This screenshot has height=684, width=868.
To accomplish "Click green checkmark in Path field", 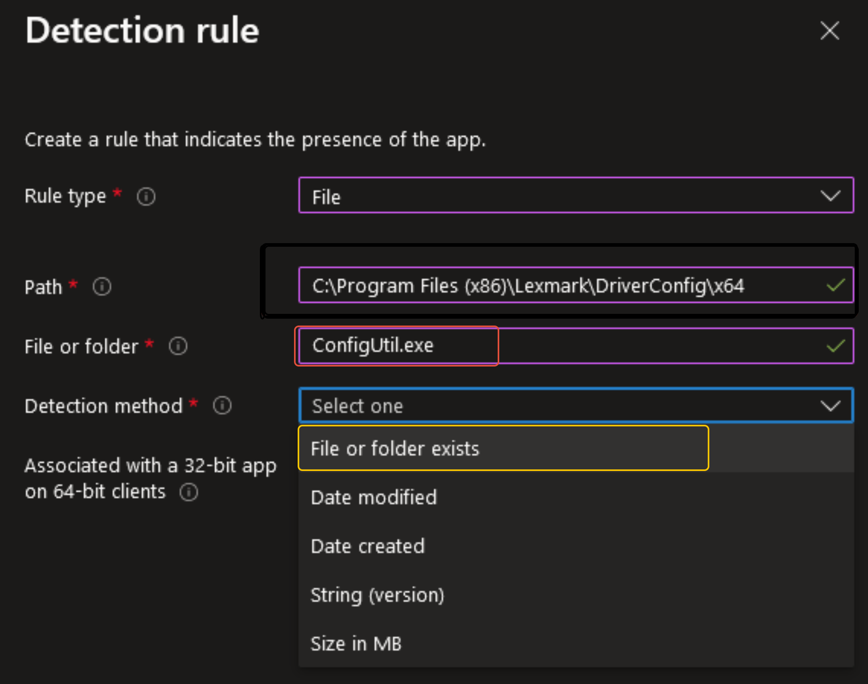I will click(836, 285).
